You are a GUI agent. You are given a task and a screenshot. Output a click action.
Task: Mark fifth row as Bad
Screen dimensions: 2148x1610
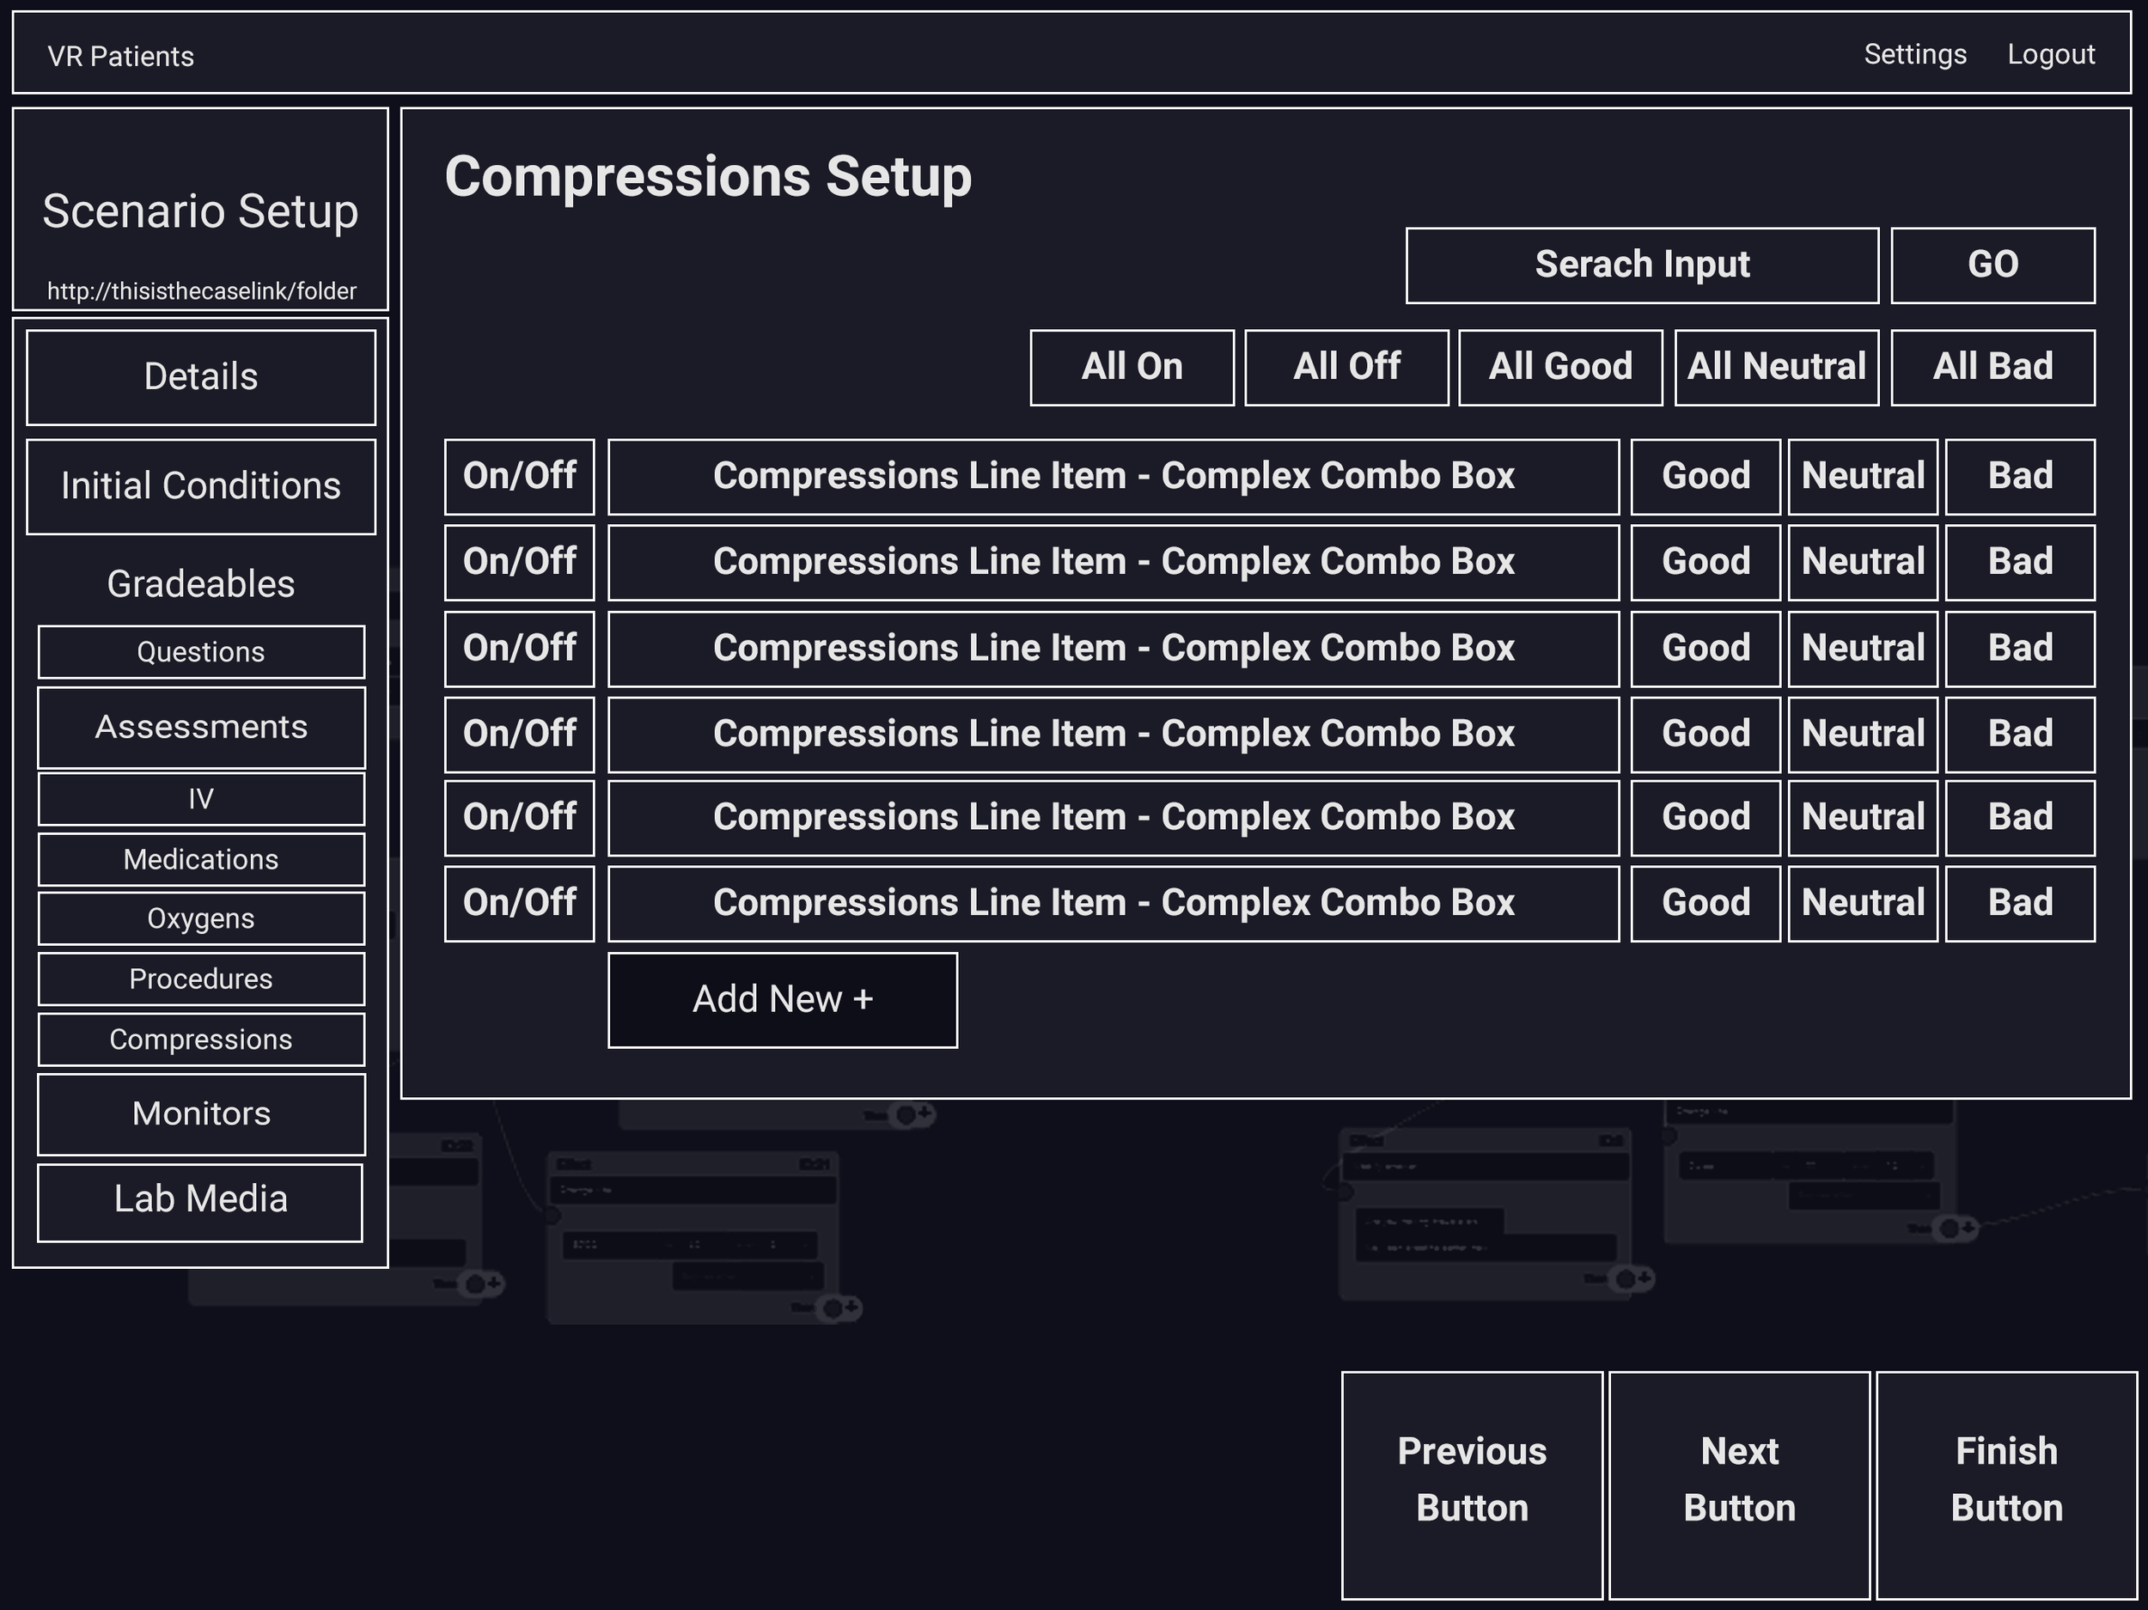(x=2019, y=818)
